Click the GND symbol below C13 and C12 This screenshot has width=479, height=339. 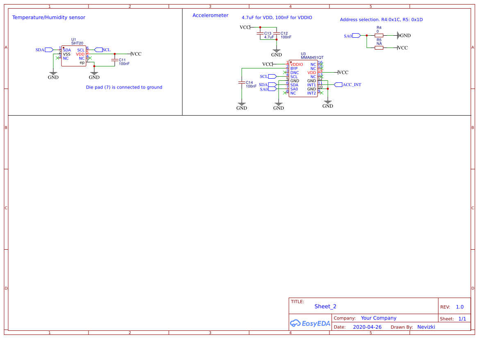pyautogui.click(x=277, y=53)
